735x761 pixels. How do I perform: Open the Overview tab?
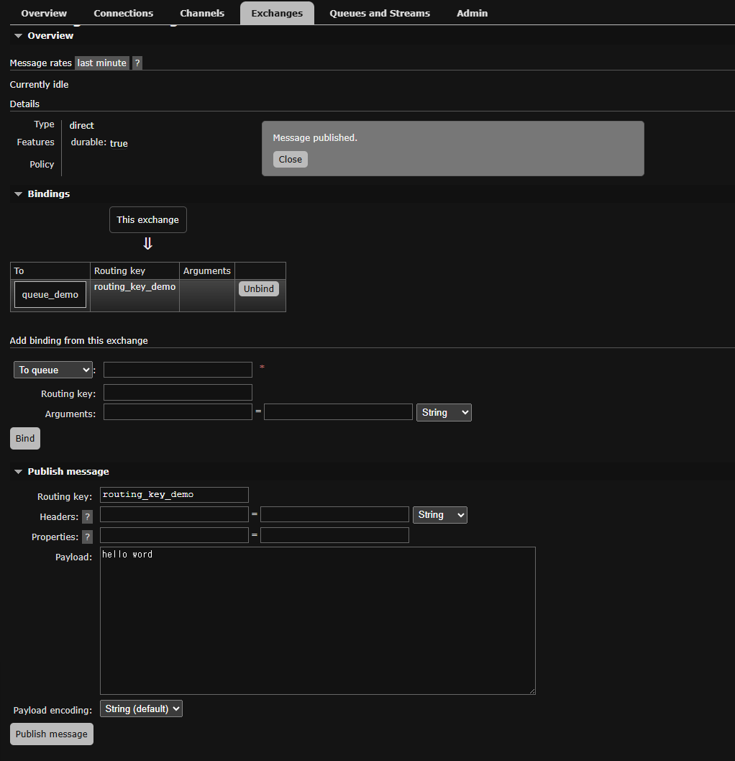point(44,13)
